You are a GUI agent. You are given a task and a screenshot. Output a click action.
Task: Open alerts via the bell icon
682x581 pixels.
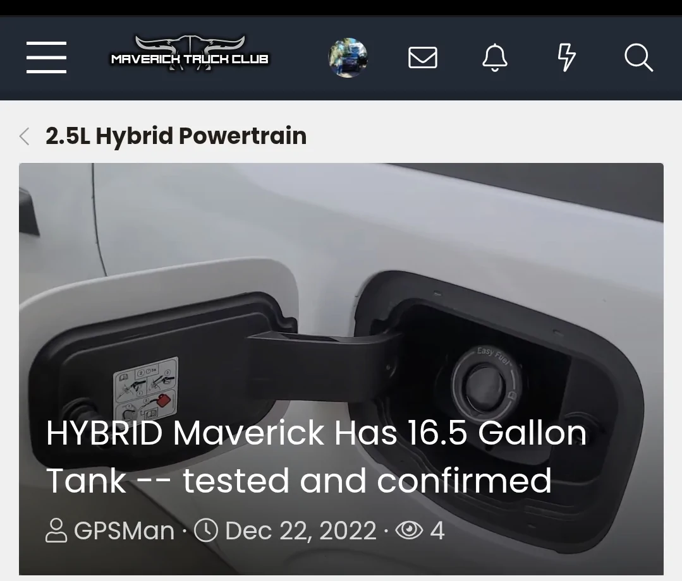pyautogui.click(x=495, y=57)
